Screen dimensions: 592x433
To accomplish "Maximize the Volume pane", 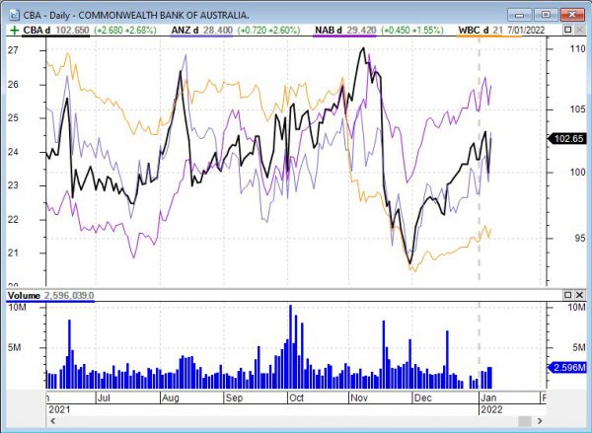I will pos(568,295).
